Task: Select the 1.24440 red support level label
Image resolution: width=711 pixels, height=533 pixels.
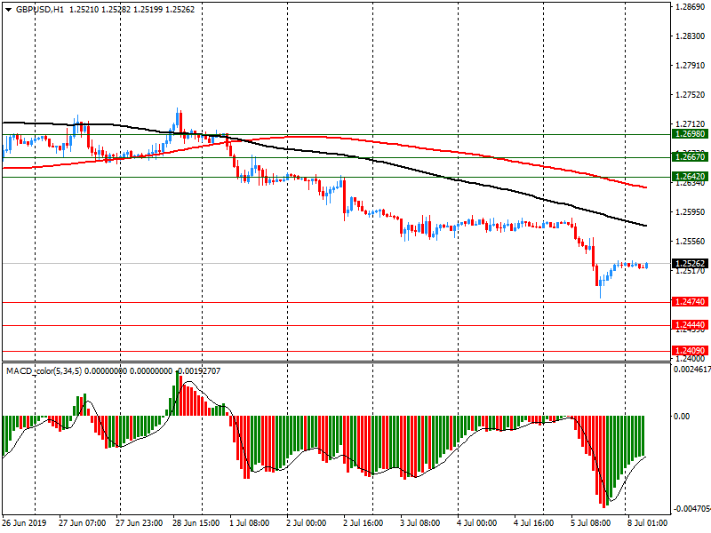Action: pyautogui.click(x=690, y=325)
